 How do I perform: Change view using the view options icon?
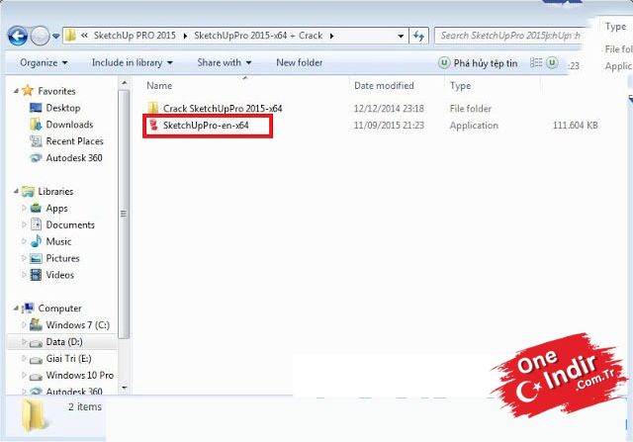click(x=536, y=63)
